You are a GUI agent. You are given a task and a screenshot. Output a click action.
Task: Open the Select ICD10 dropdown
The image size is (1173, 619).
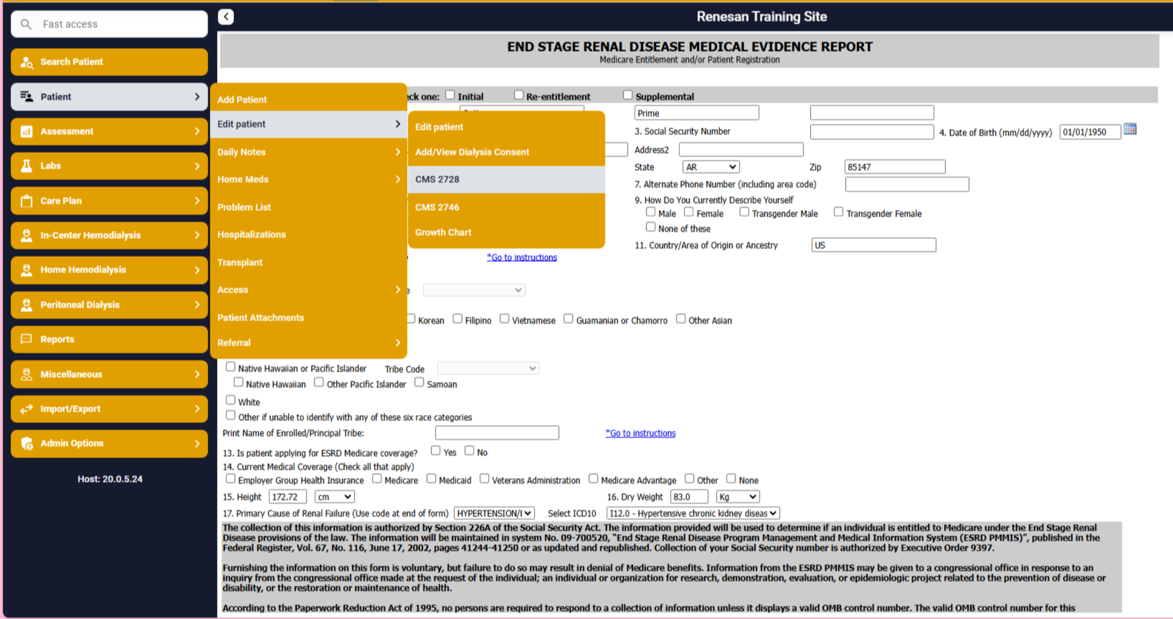tap(693, 513)
